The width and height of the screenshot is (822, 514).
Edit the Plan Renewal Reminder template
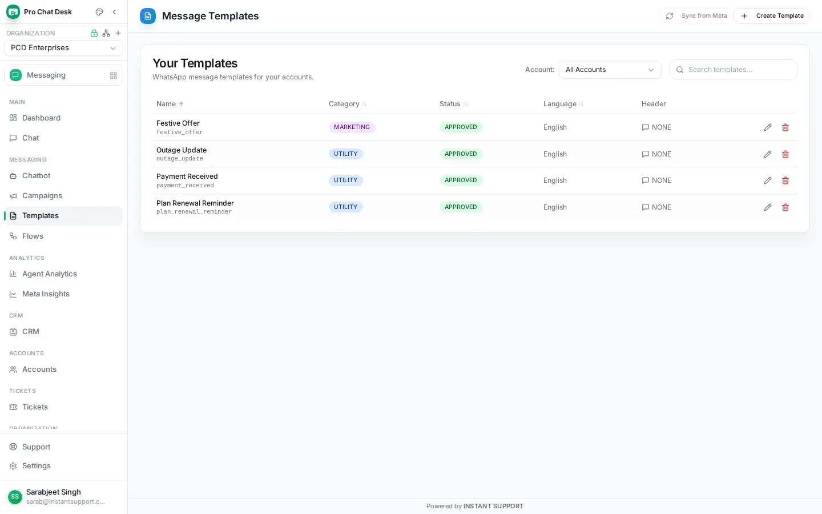pyautogui.click(x=768, y=207)
